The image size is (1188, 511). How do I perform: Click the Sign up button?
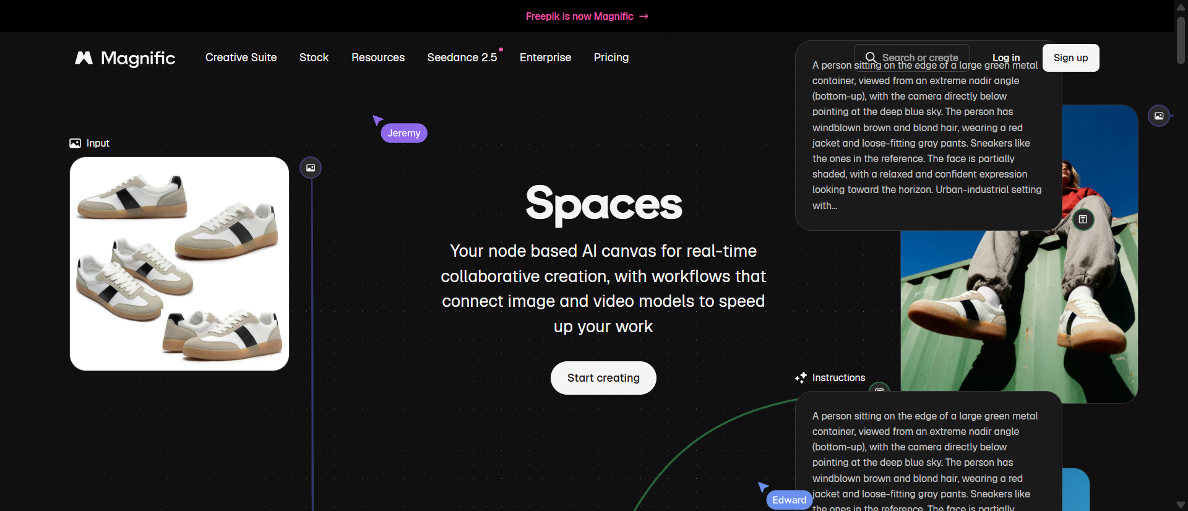1071,58
